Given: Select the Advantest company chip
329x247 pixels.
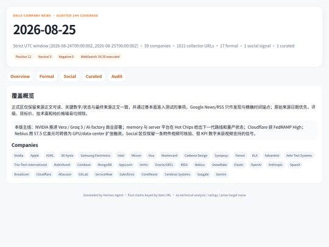Looking at the screenshot, I should pyautogui.click(x=272, y=156).
